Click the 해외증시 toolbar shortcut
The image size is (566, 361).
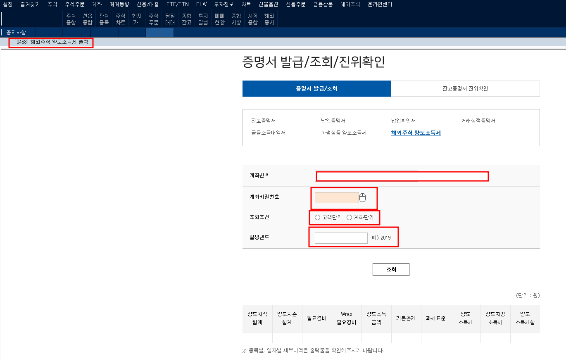pyautogui.click(x=269, y=19)
